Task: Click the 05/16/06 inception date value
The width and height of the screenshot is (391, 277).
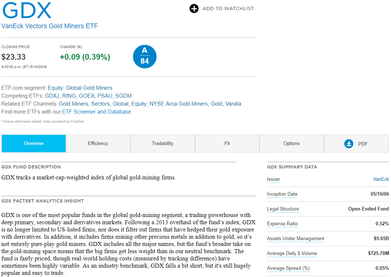Action: point(379,194)
